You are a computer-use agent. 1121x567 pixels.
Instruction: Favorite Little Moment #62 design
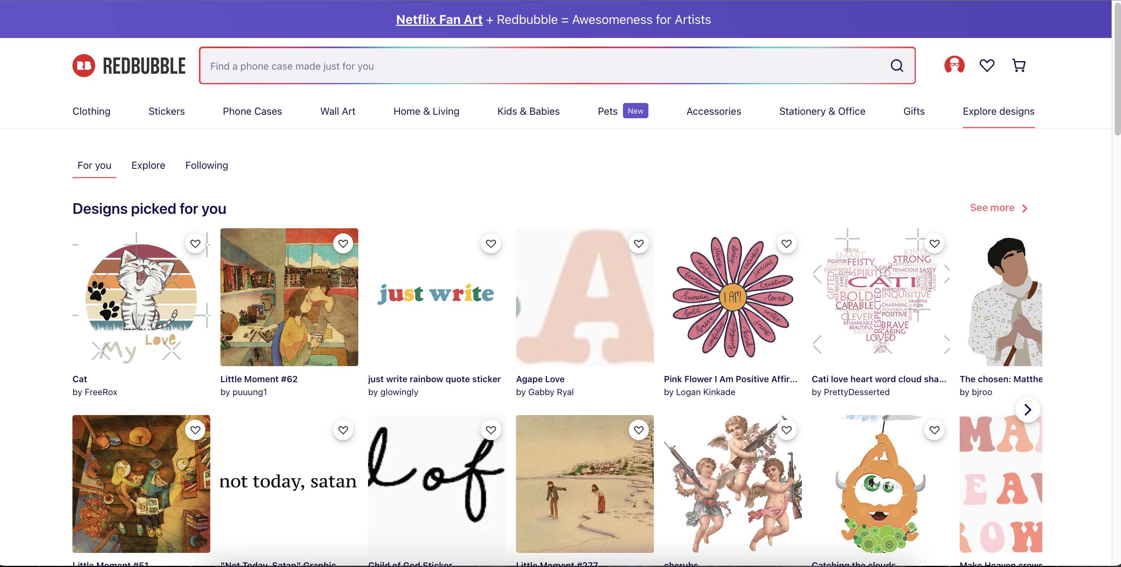[x=343, y=244]
